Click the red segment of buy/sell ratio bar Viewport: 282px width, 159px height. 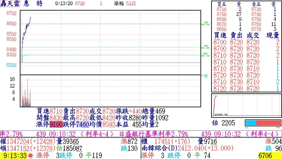click(x=268, y=123)
